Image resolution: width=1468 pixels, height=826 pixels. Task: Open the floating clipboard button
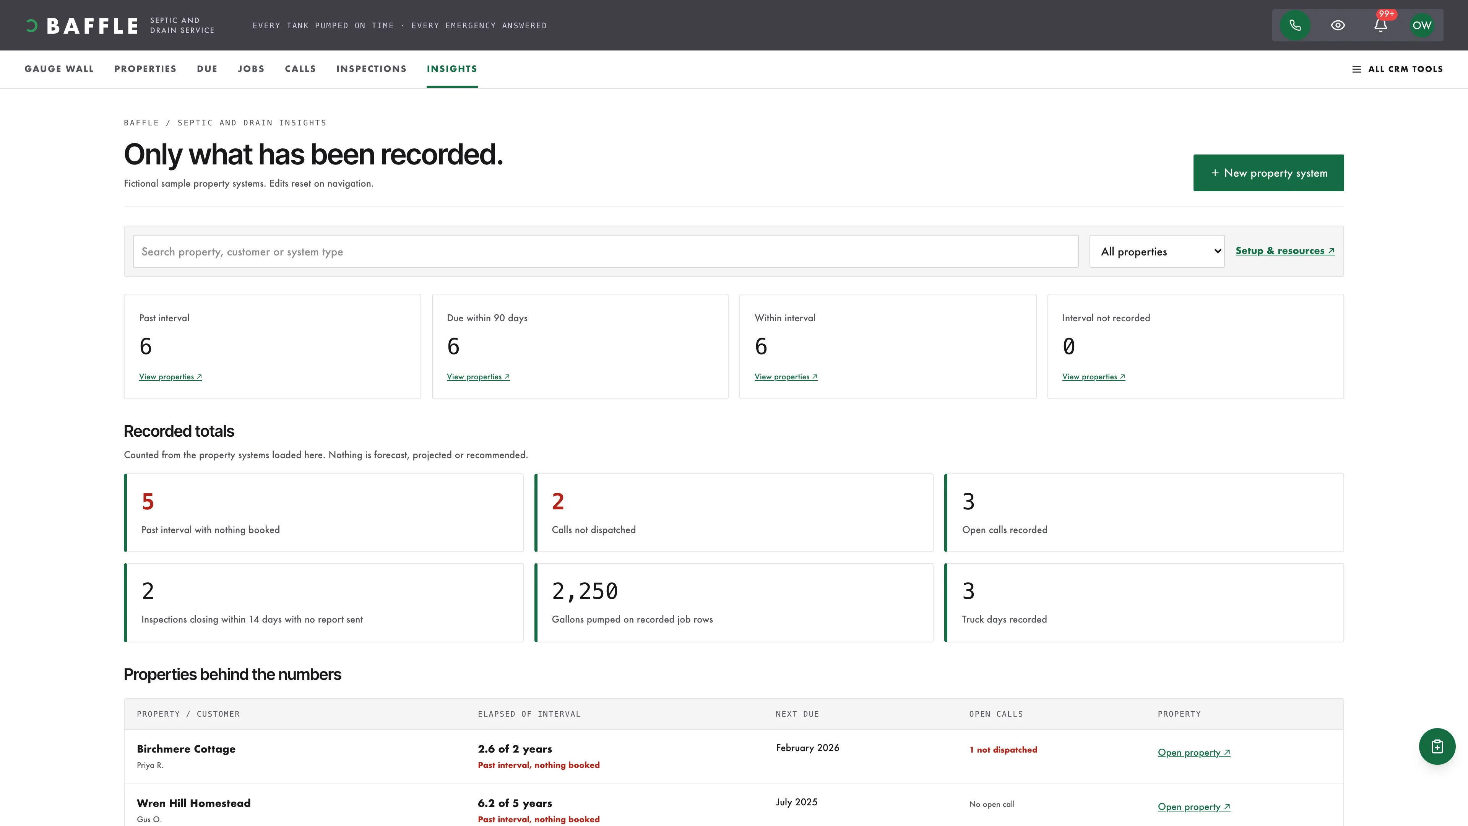(x=1437, y=746)
